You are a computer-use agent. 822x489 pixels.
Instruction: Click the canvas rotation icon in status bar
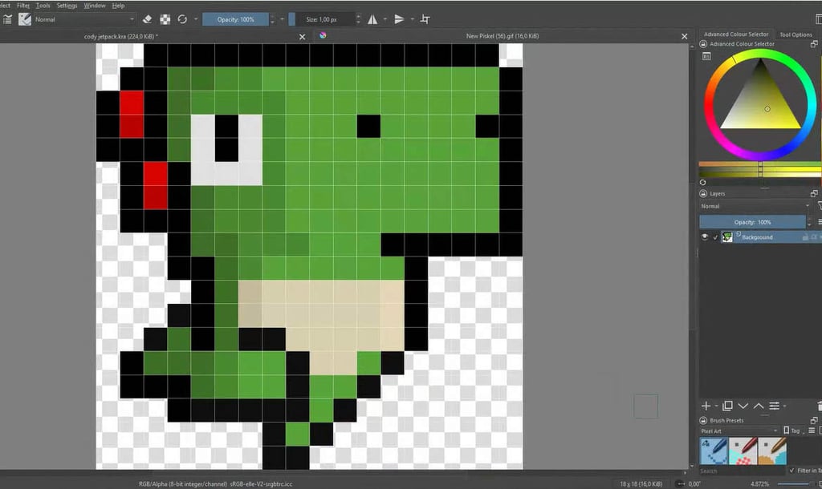681,483
